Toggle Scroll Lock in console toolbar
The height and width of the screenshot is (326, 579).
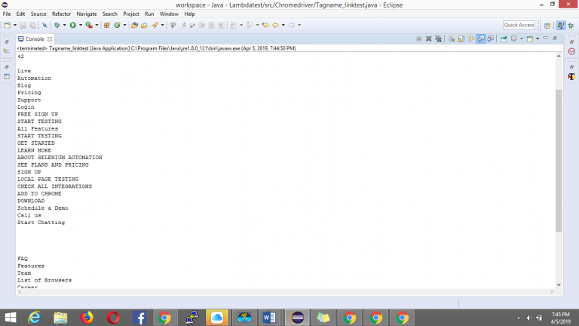point(461,38)
